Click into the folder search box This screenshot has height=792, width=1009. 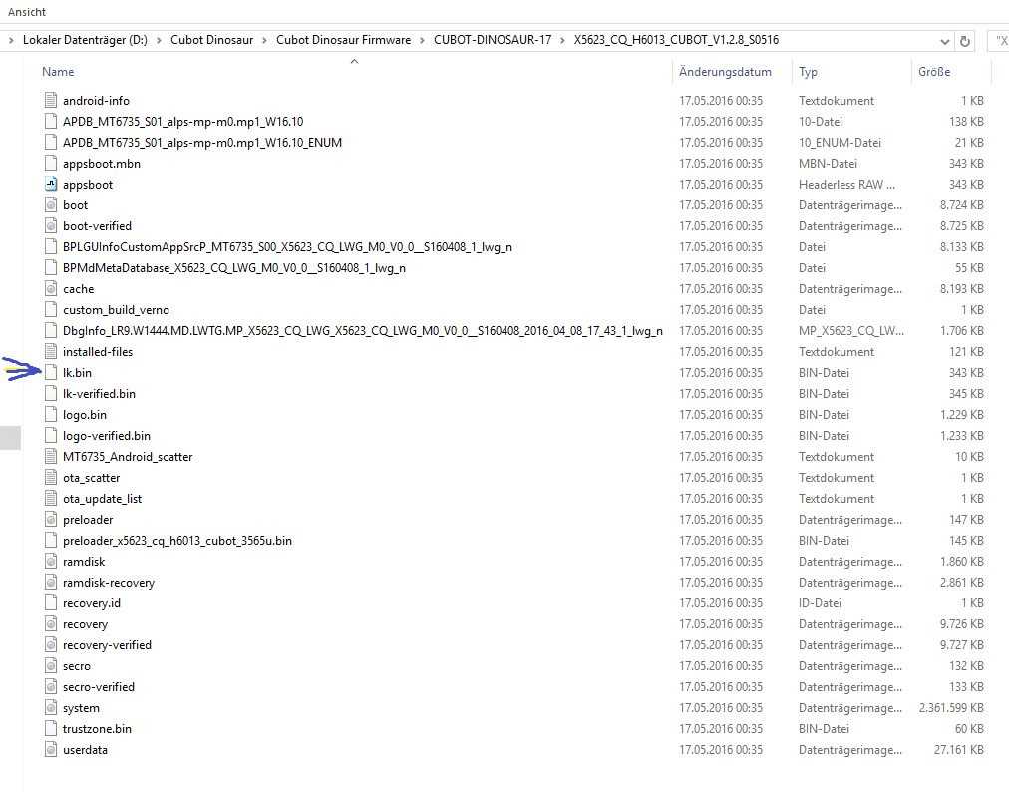coord(998,41)
